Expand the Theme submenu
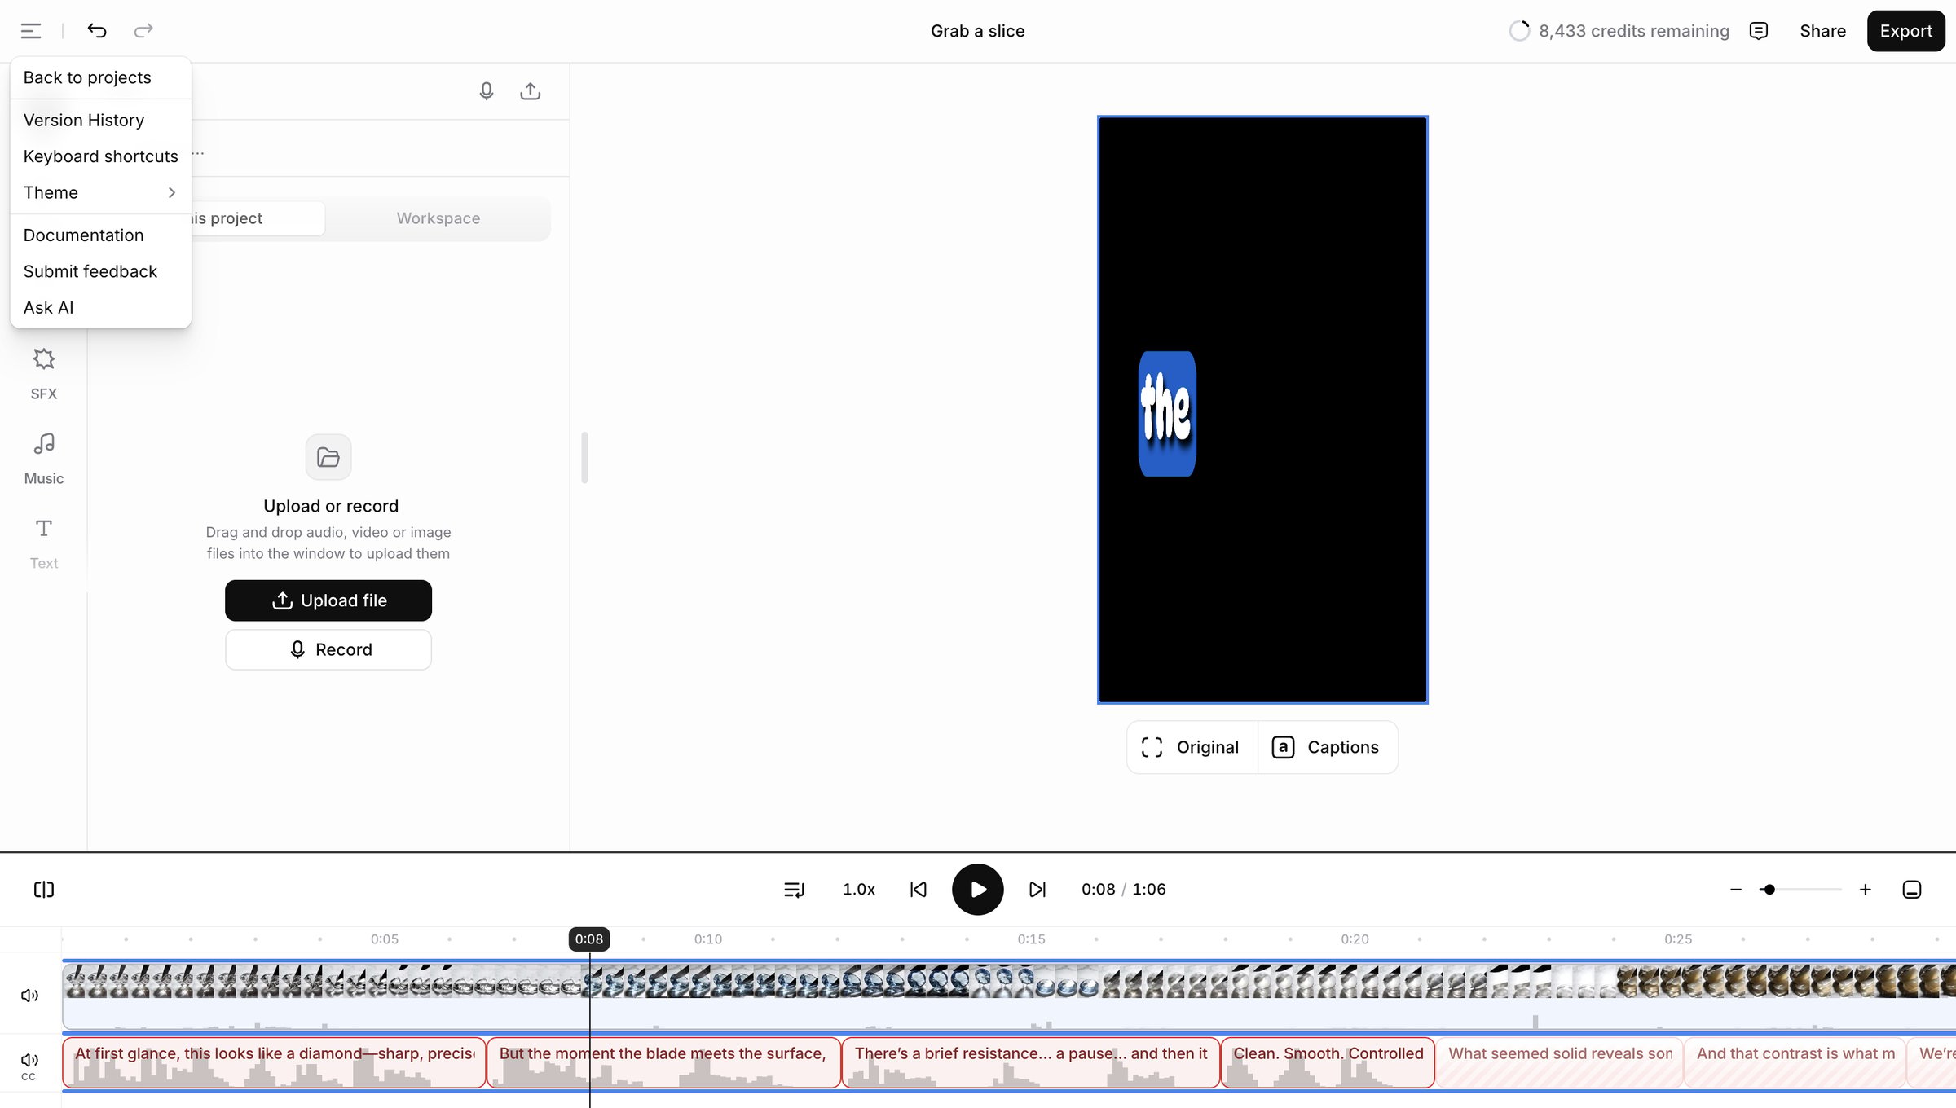The width and height of the screenshot is (1956, 1108). click(x=100, y=192)
